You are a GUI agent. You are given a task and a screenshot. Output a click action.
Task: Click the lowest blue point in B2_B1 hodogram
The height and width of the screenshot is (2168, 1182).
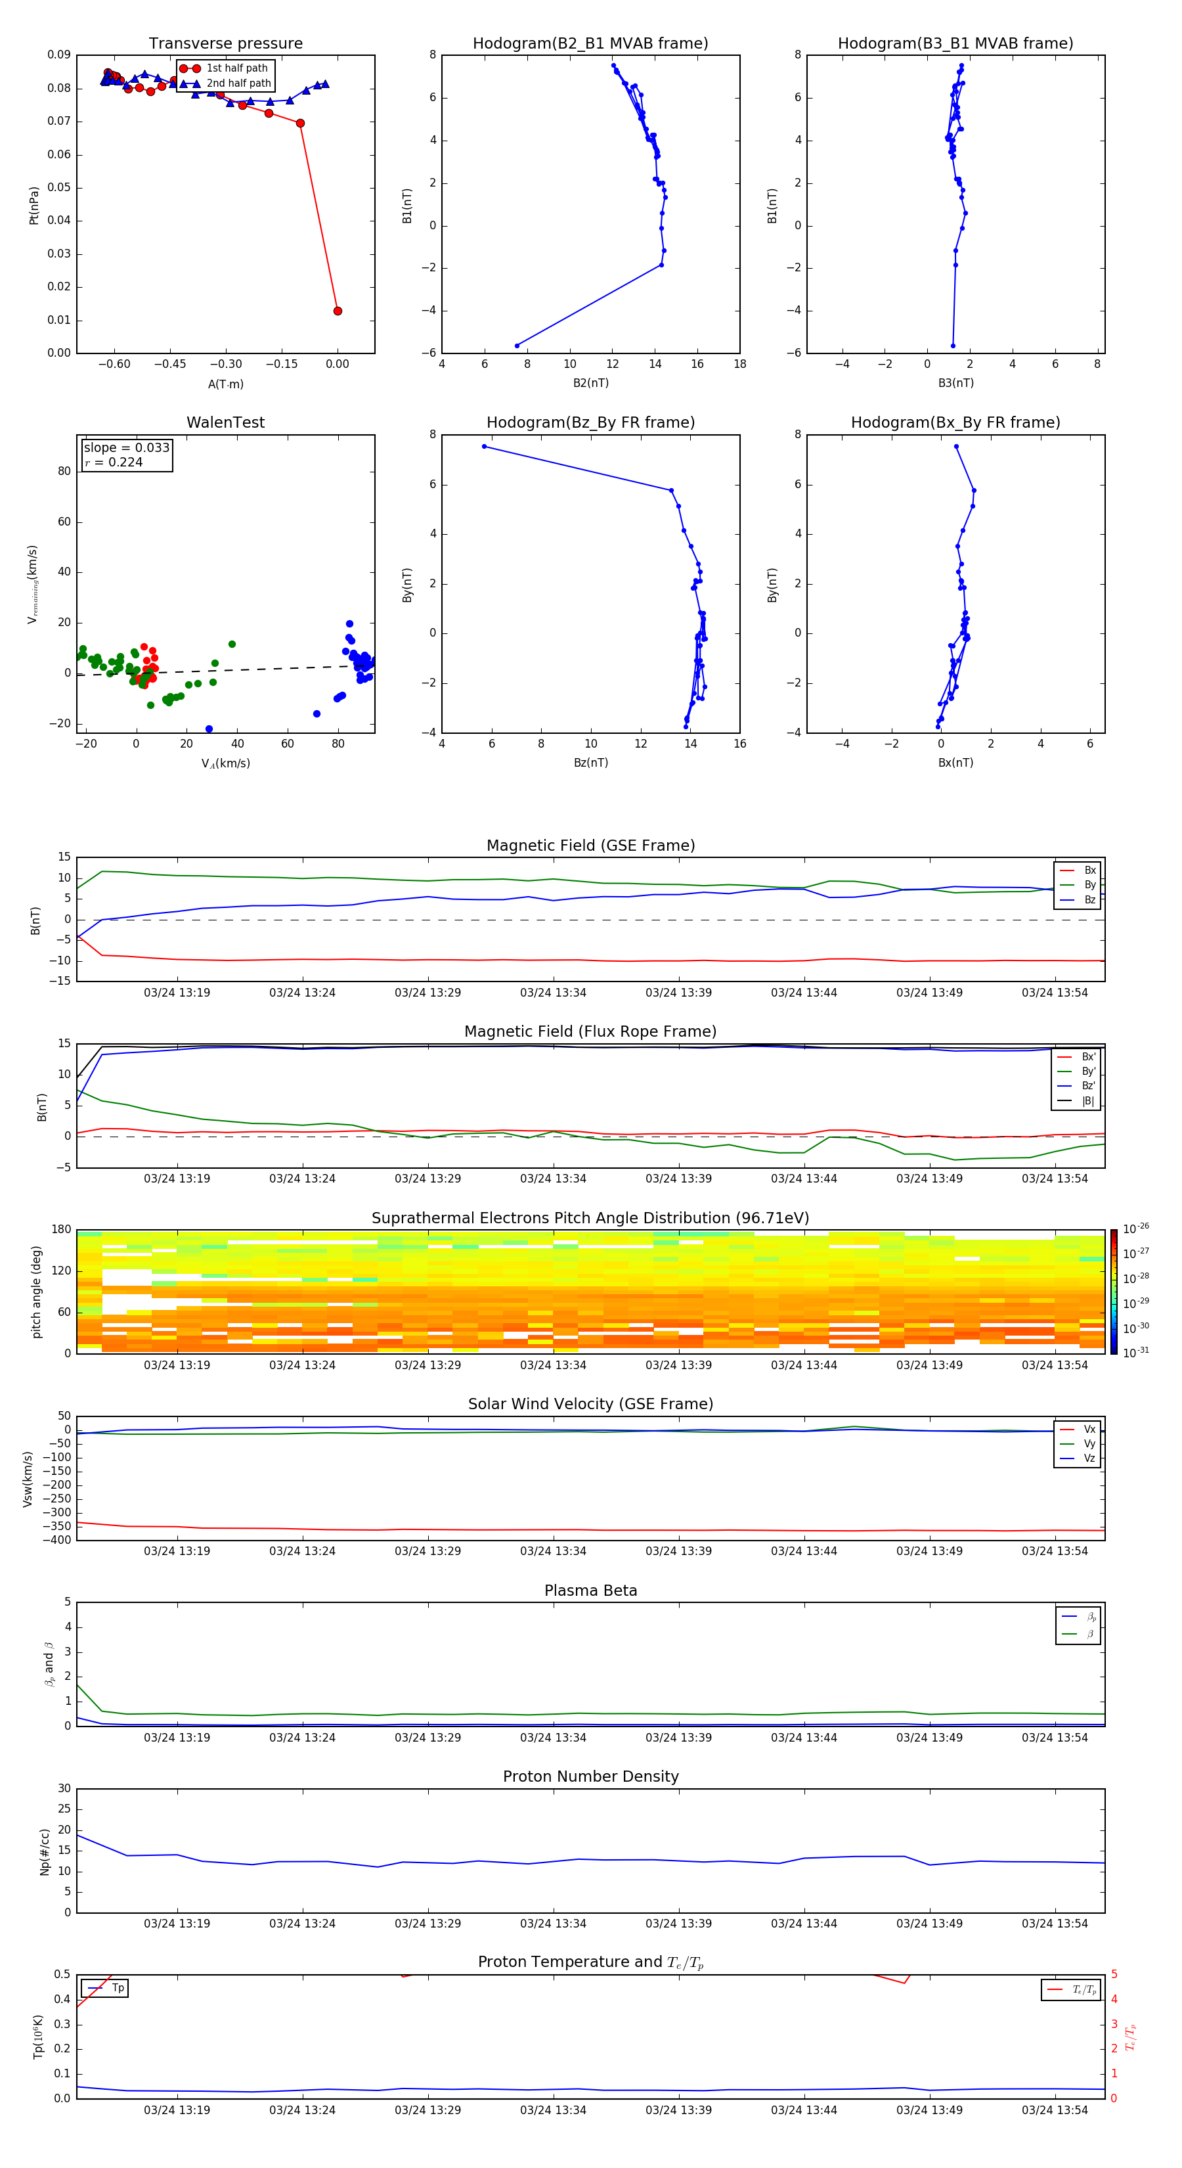(517, 346)
